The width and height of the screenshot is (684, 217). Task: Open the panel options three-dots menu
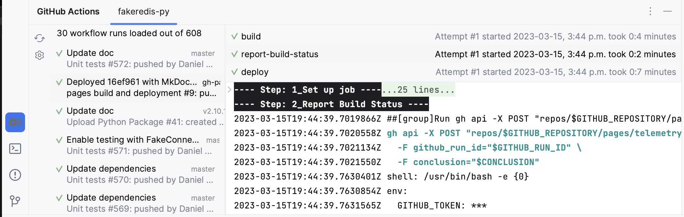click(650, 12)
